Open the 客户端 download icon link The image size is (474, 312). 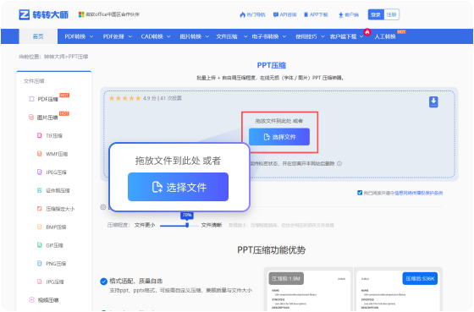tap(349, 14)
